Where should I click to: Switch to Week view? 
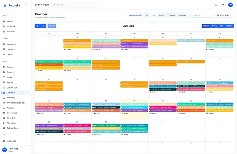click(214, 26)
